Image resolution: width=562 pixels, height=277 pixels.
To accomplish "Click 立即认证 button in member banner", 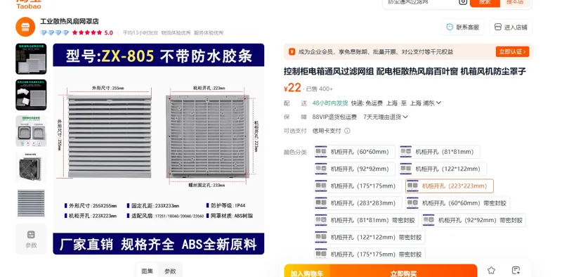I will [512, 51].
